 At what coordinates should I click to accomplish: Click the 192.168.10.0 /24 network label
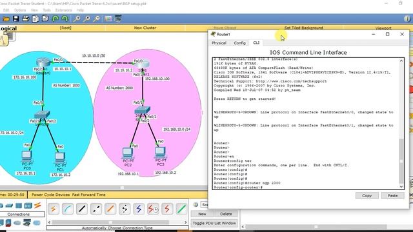tap(177, 130)
